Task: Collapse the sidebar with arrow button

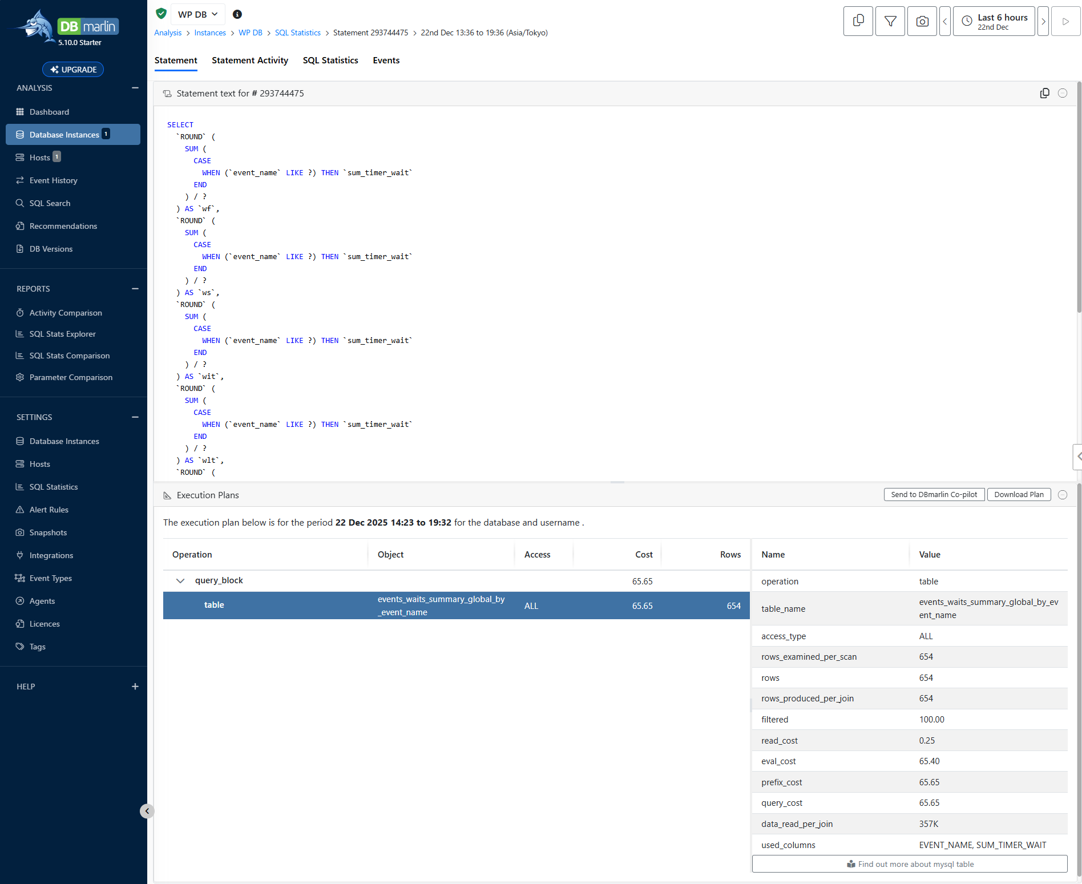Action: coord(147,811)
